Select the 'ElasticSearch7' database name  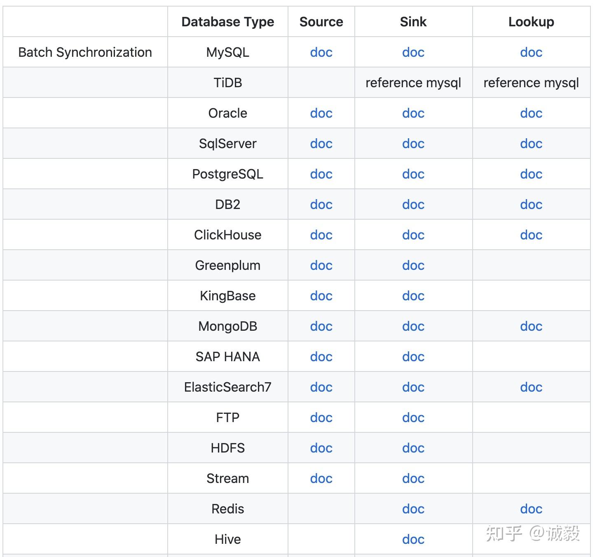coord(228,387)
